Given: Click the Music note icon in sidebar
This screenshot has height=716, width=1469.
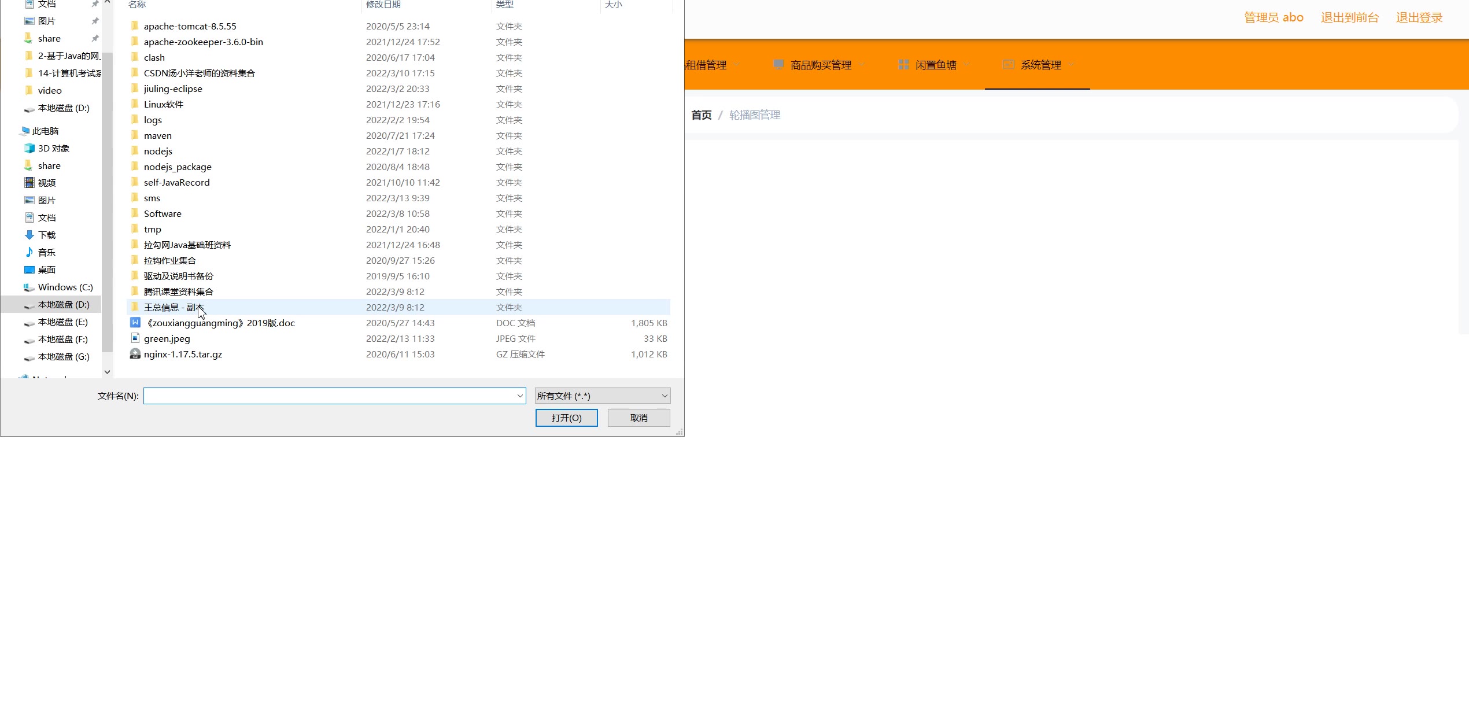Looking at the screenshot, I should pyautogui.click(x=29, y=252).
